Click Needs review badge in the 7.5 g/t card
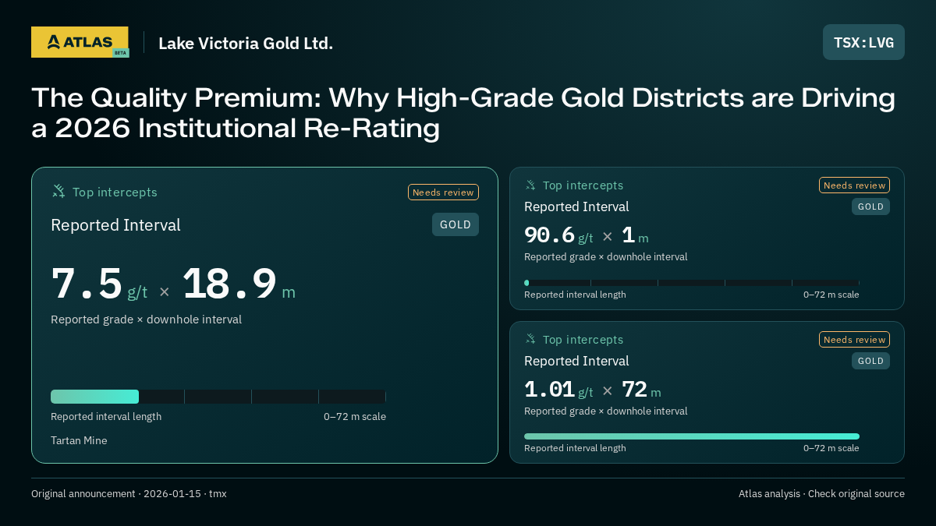This screenshot has width=936, height=526. tap(443, 192)
